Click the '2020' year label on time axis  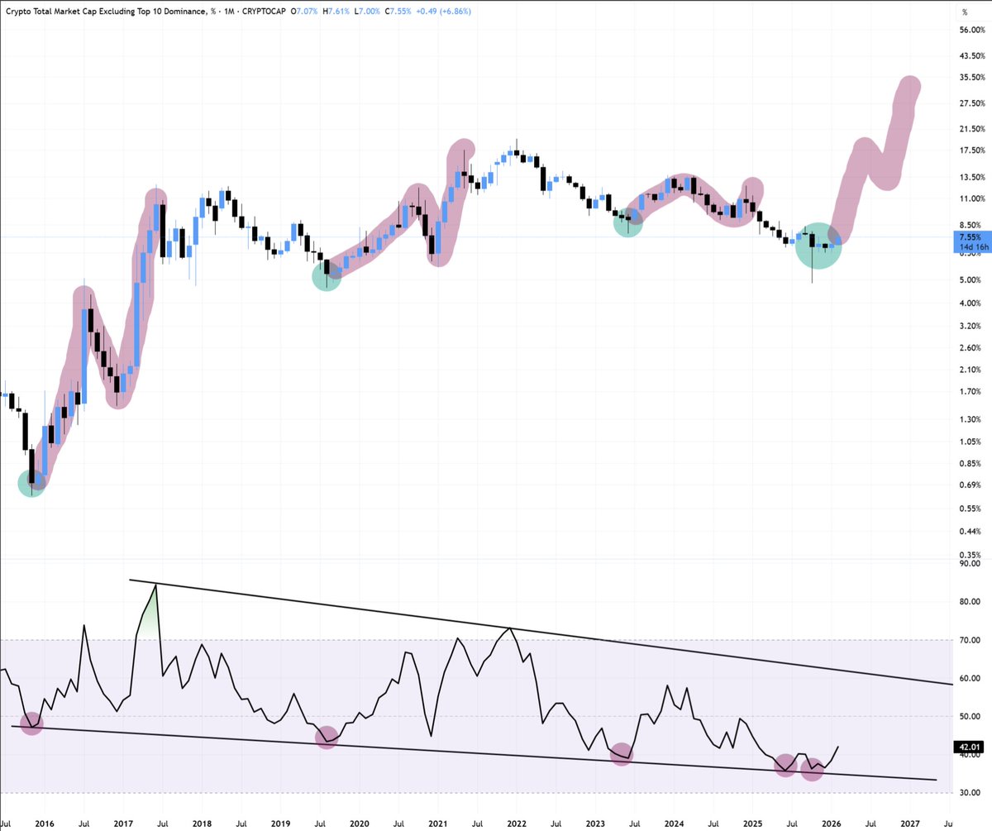pyautogui.click(x=360, y=824)
